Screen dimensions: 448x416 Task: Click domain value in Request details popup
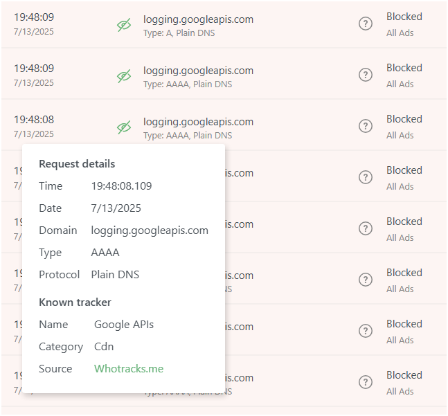point(150,230)
